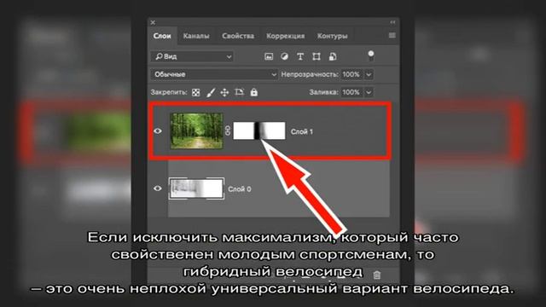Viewport: 546px width, 307px height.
Task: Select the forest thumbnail of Слой 1
Action: point(196,130)
